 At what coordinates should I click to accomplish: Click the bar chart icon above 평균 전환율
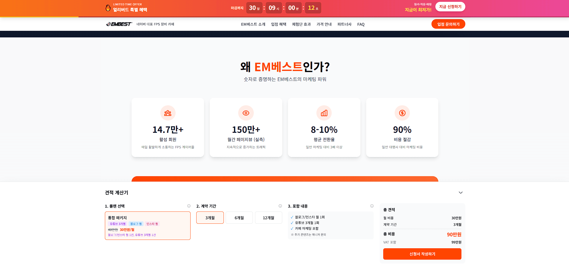[x=324, y=113]
